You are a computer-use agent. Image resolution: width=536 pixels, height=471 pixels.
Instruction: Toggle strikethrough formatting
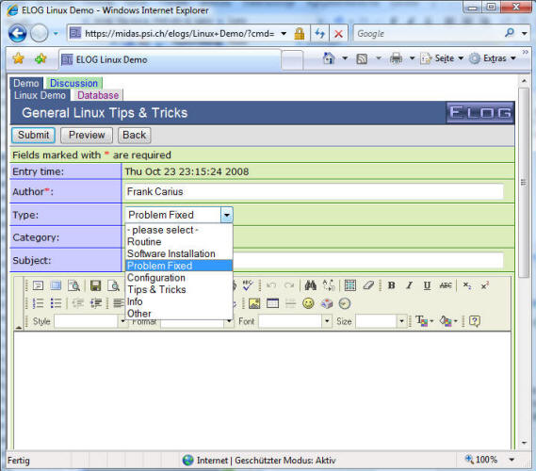pyautogui.click(x=446, y=285)
